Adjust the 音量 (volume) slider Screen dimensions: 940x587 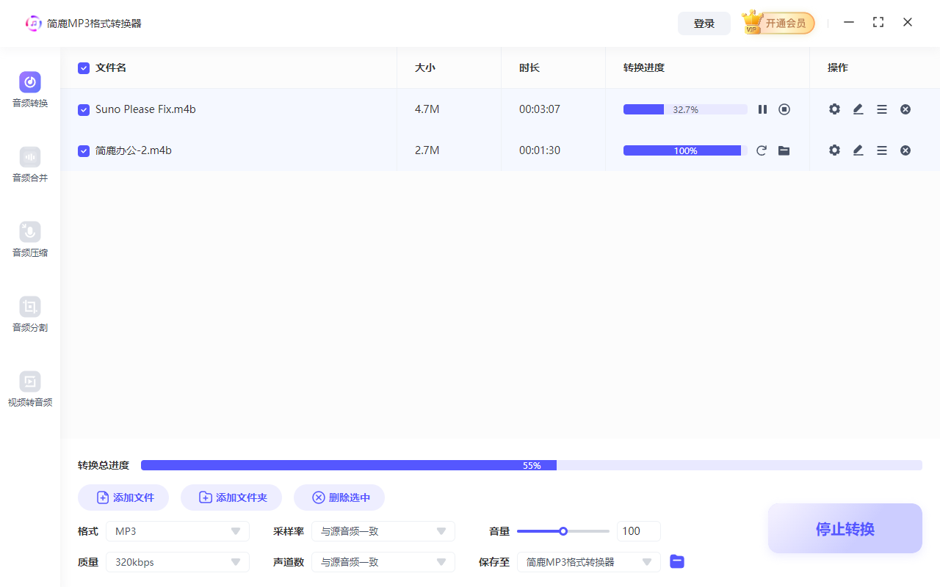[x=563, y=531]
